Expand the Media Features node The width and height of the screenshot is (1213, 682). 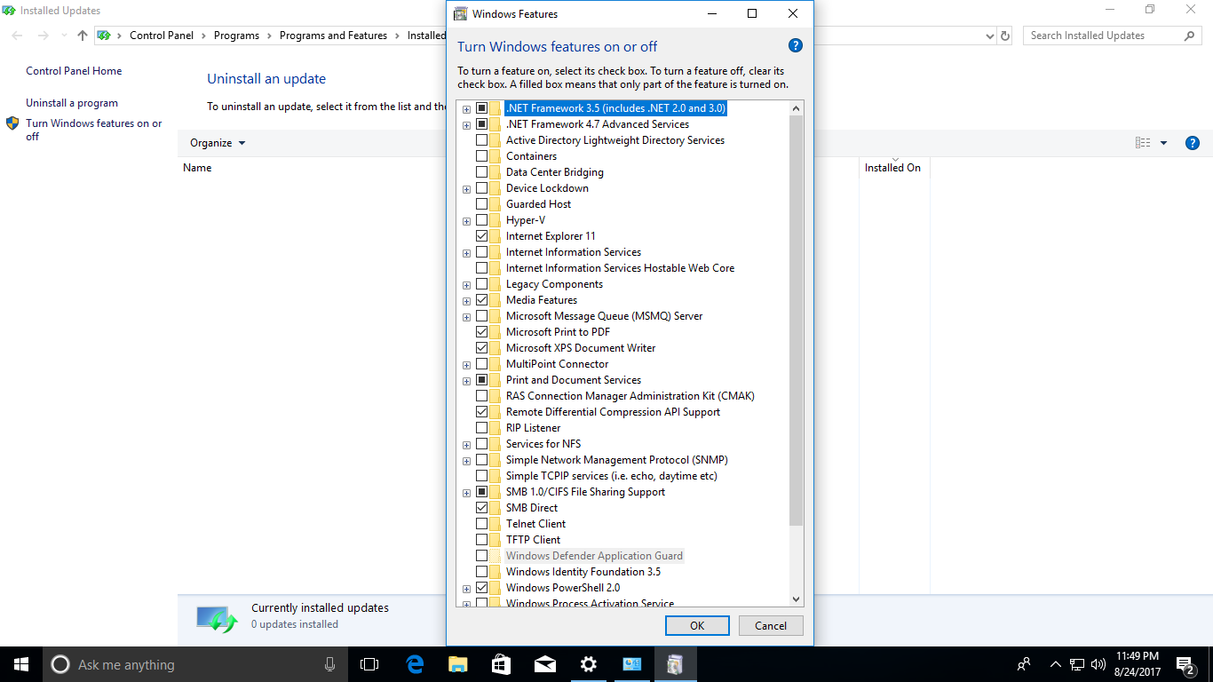[466, 301]
